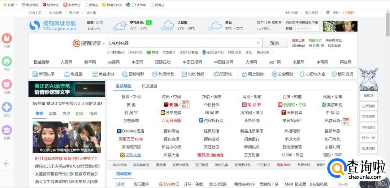This screenshot has height=188, width=390.
Task: Click the 搜索 button
Action: pyautogui.click(x=274, y=43)
